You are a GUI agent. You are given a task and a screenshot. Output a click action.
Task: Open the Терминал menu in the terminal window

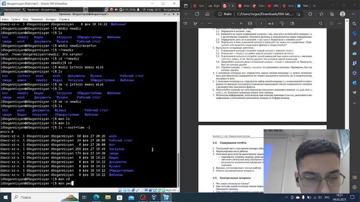[37, 20]
